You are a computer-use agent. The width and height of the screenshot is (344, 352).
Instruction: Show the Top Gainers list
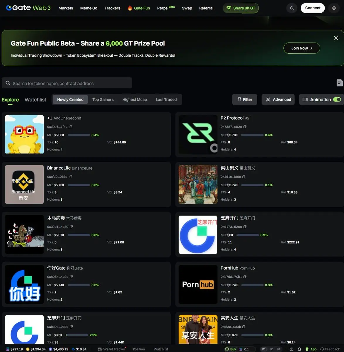[103, 99]
